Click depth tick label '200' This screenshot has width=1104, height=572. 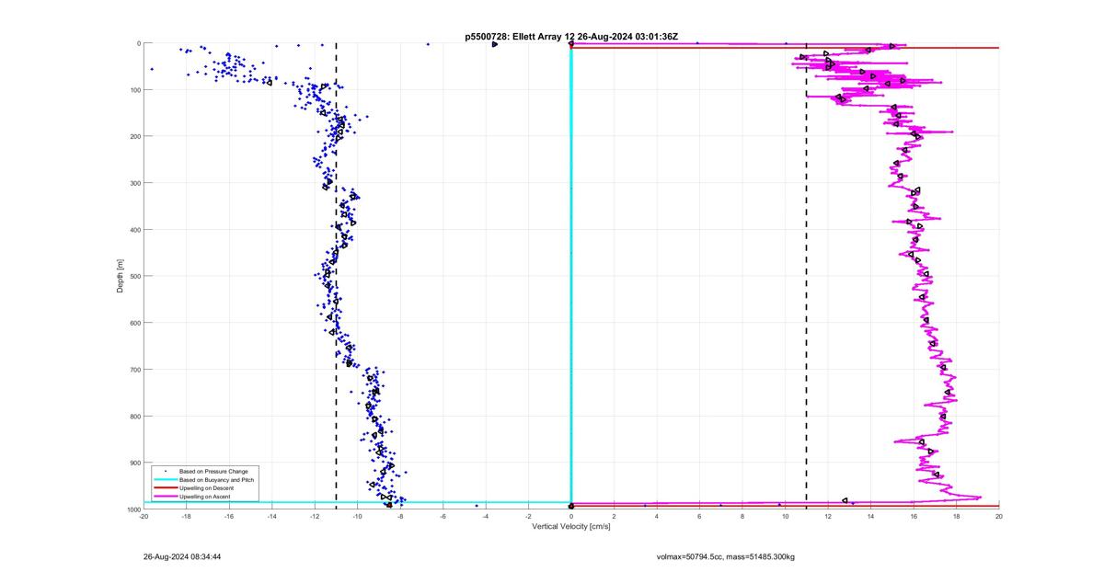pos(133,136)
